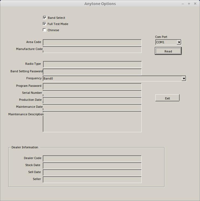Select the Radio Type text box

tap(92, 64)
